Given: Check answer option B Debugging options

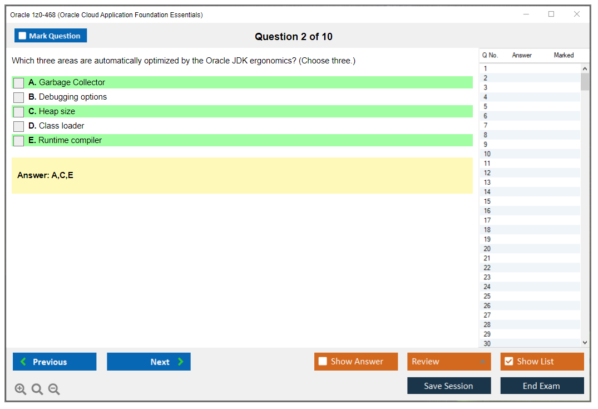Looking at the screenshot, I should click(x=18, y=97).
